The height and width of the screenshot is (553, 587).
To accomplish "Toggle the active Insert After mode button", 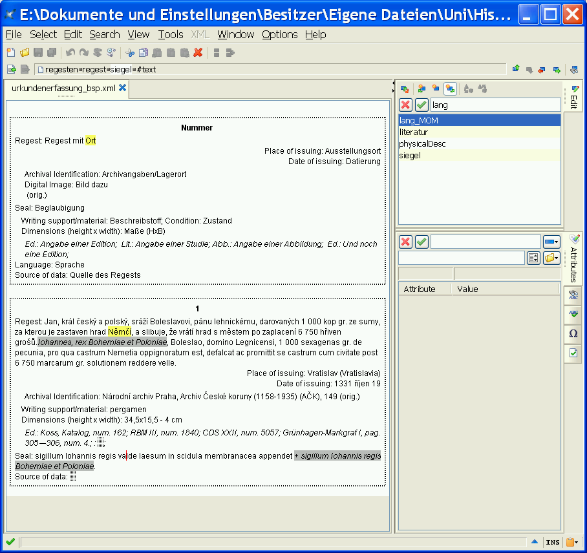I will 450,89.
